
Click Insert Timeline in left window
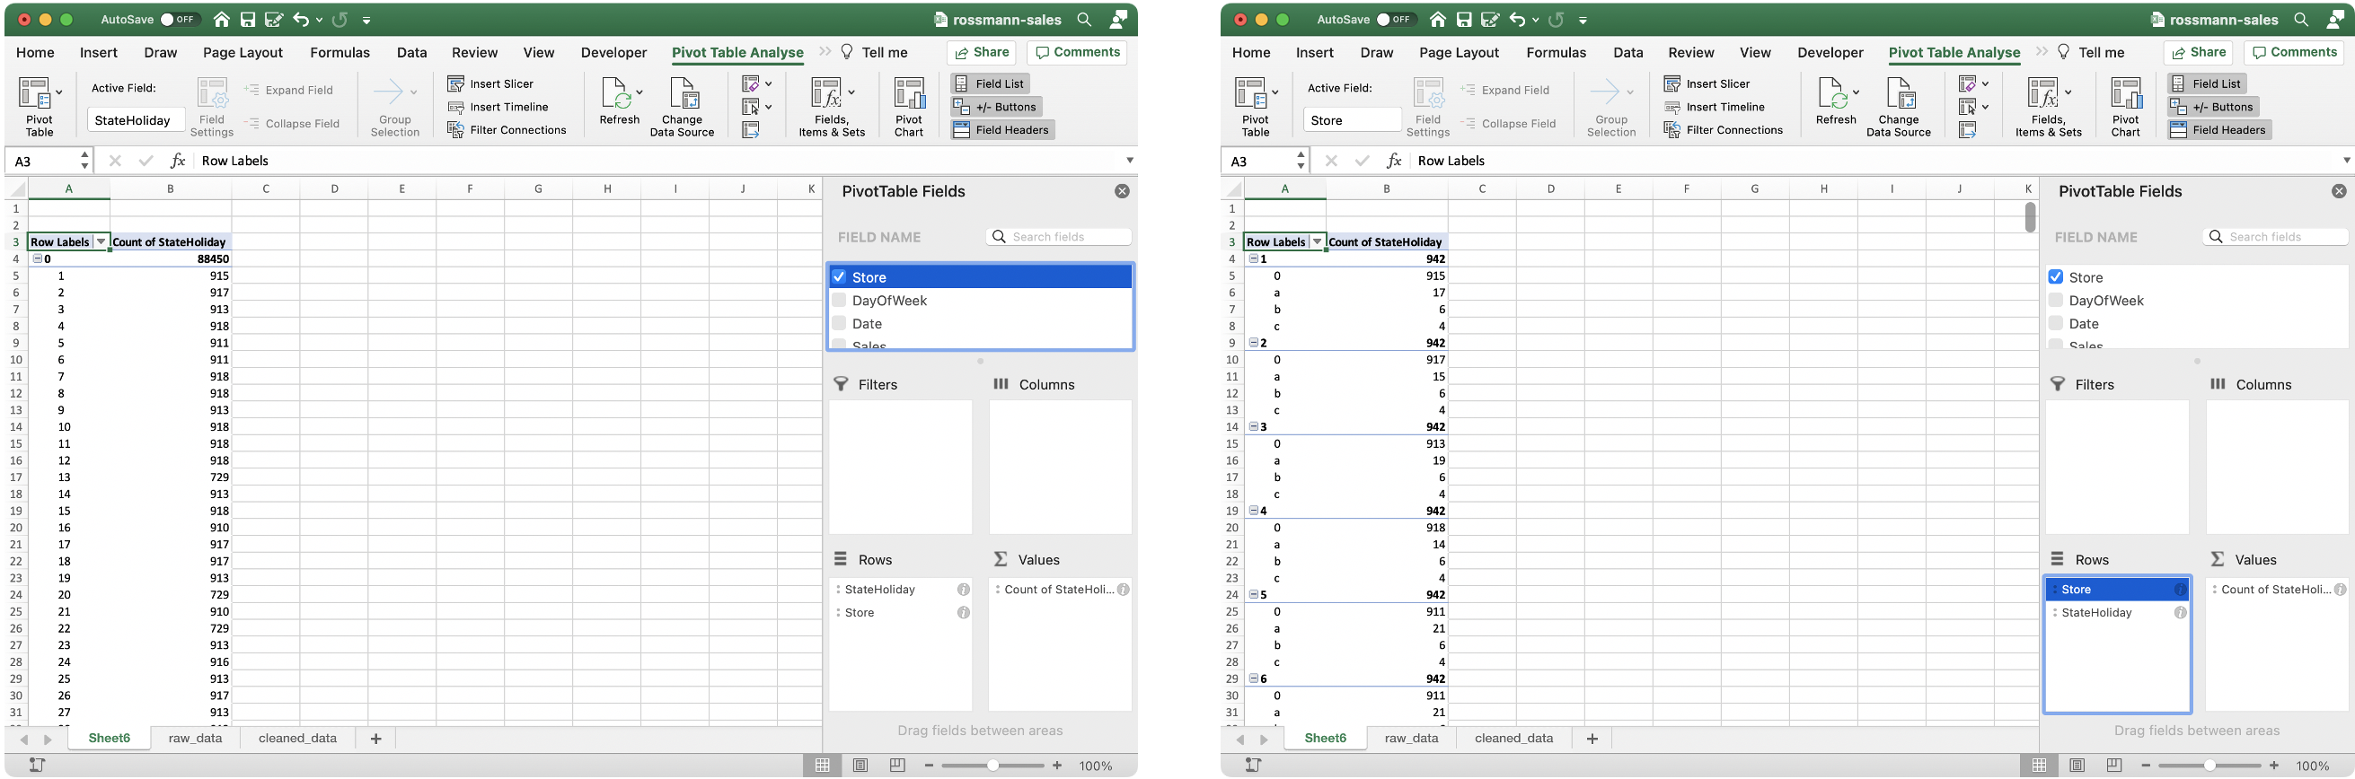[x=498, y=107]
